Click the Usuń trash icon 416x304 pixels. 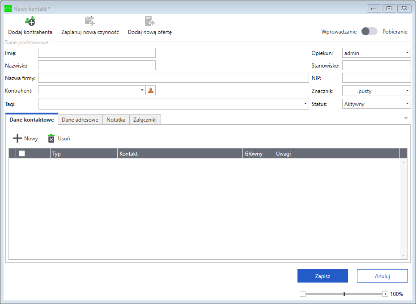click(51, 139)
